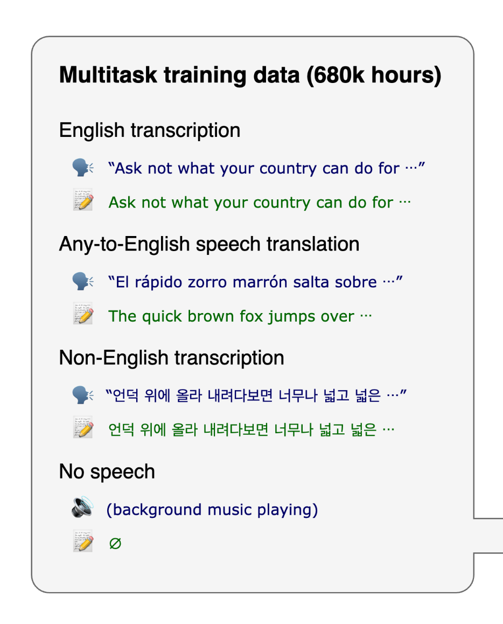Click the memo icon beside the empty set symbol
The height and width of the screenshot is (624, 503).
pos(83,543)
